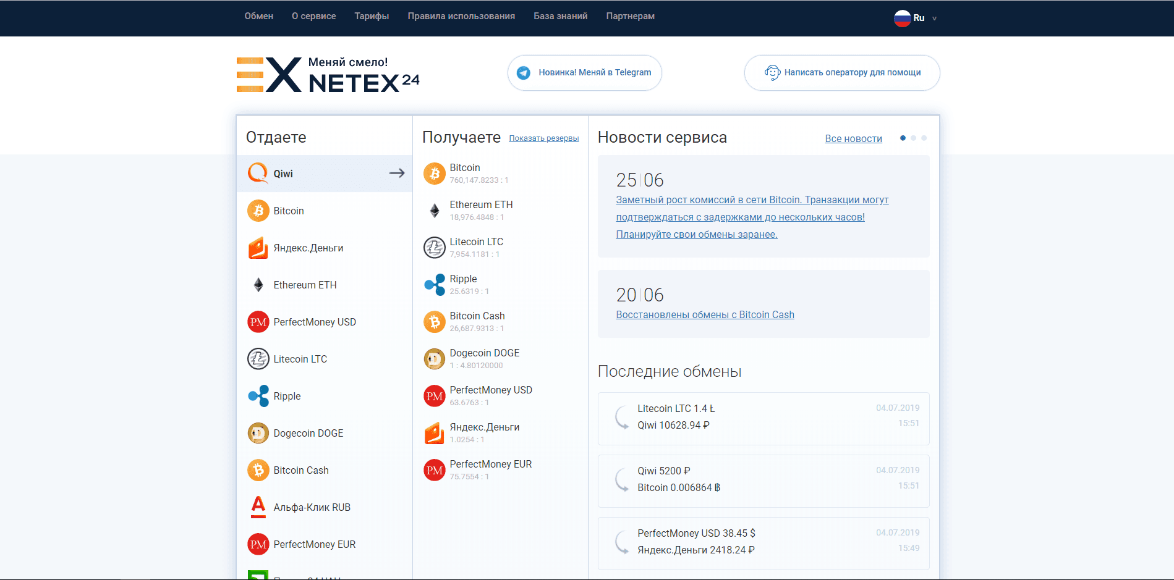
Task: Click the arrow next to selected Qiwi
Action: [396, 174]
